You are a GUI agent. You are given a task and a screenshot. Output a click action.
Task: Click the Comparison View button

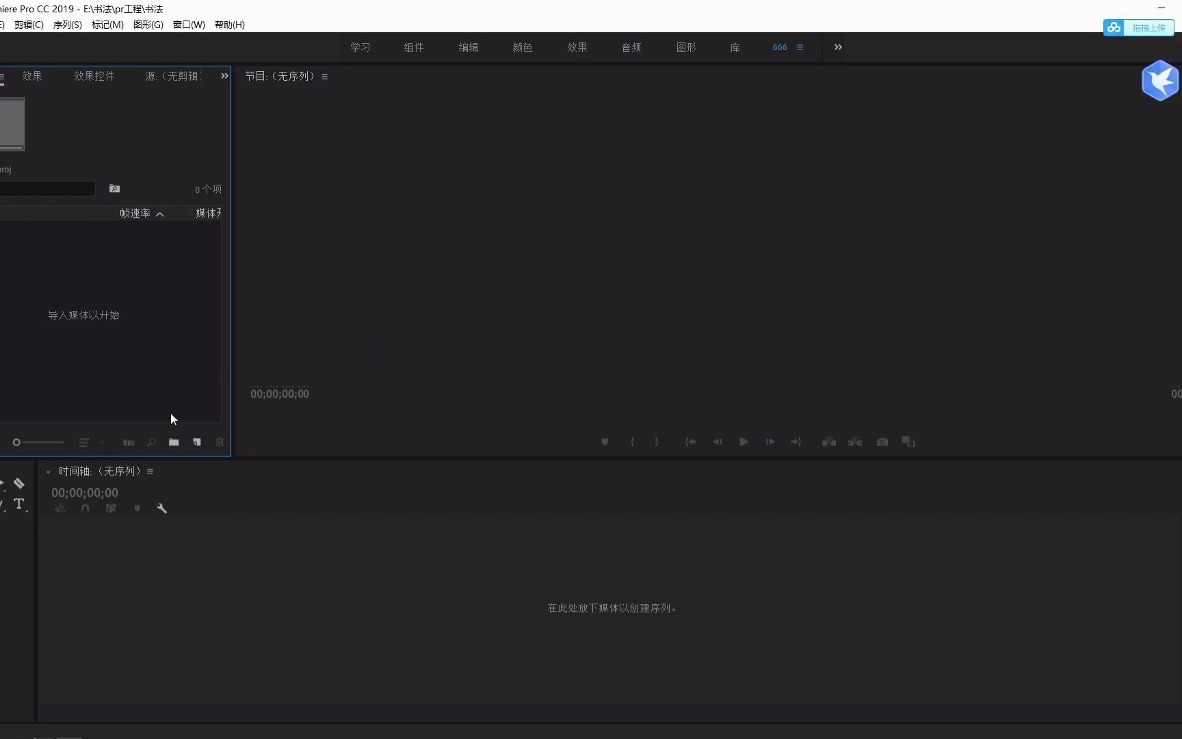click(908, 442)
